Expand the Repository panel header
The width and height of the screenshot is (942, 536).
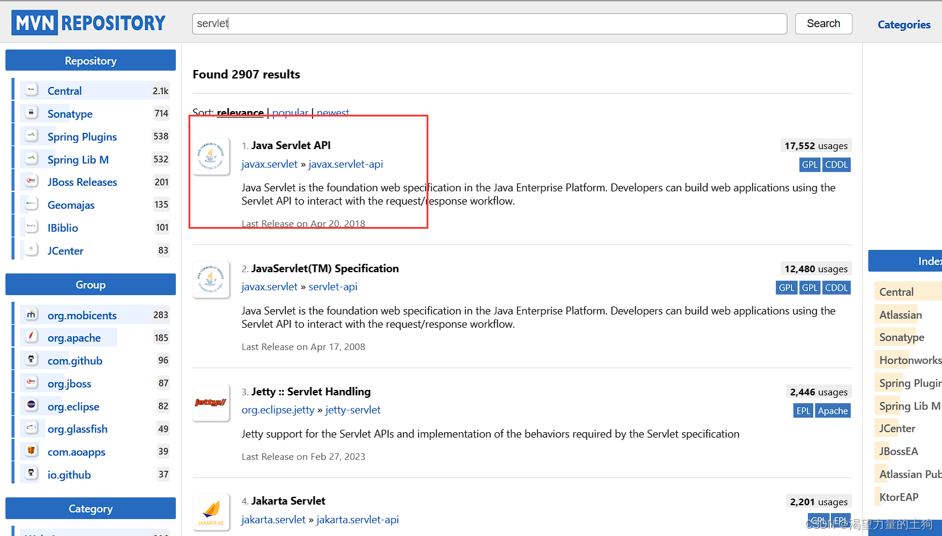click(x=90, y=60)
